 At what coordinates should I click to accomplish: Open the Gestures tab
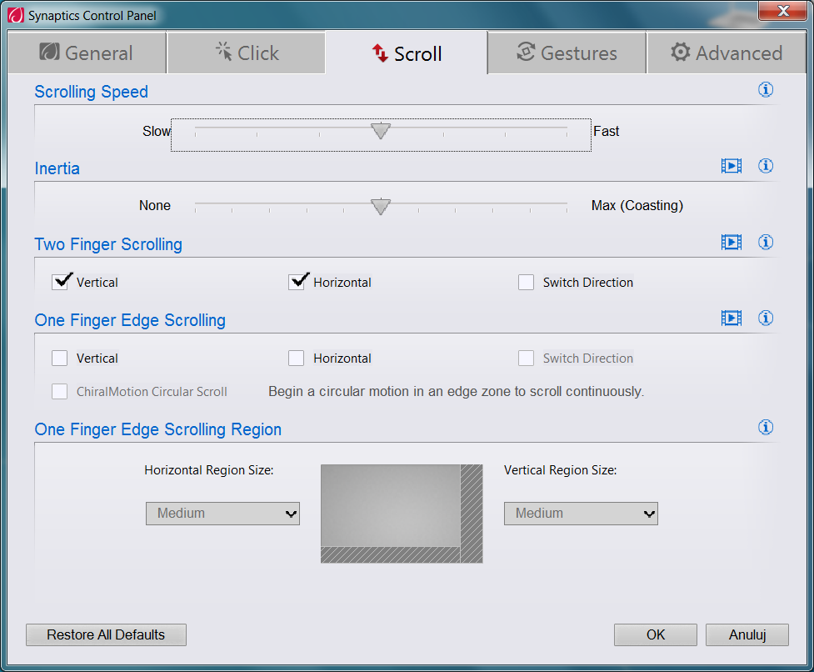click(567, 53)
